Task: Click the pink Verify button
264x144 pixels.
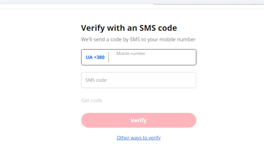Action: tap(139, 120)
